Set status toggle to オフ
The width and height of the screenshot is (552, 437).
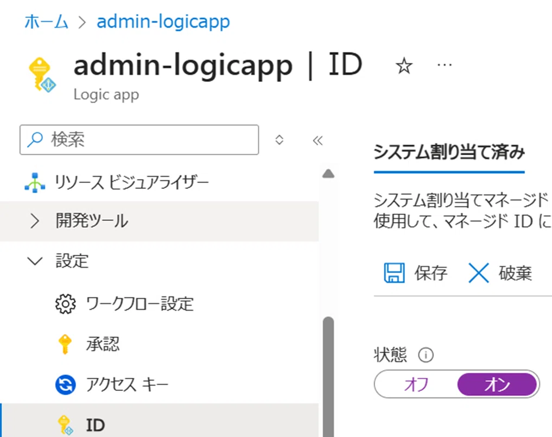(416, 384)
